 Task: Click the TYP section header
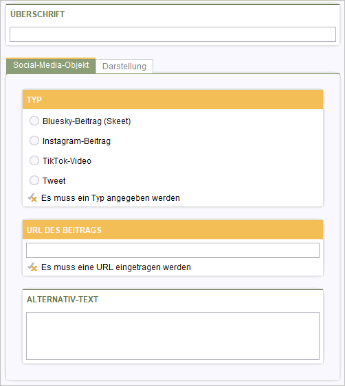click(172, 99)
